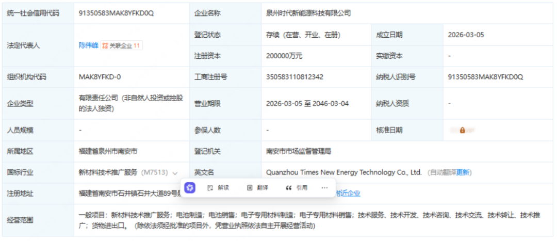Open the purple AI assistant logo icon
This screenshot has height=241, width=557.
(x=190, y=188)
